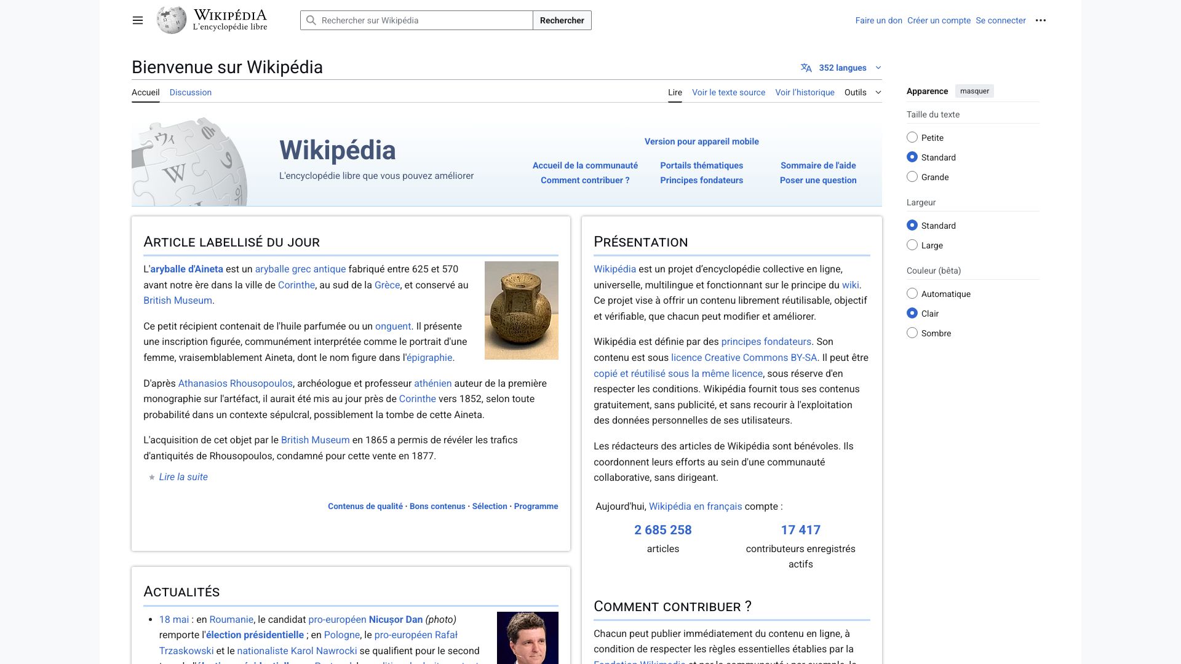Open the aryballe d'Aineta photo

click(x=521, y=310)
